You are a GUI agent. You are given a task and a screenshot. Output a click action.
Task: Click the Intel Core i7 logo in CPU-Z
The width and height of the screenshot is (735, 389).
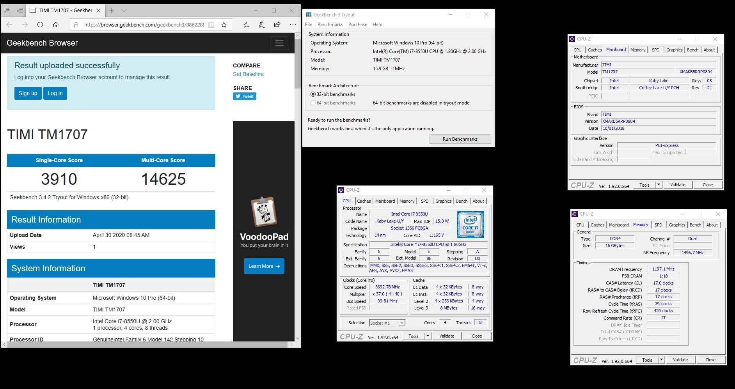coord(470,225)
